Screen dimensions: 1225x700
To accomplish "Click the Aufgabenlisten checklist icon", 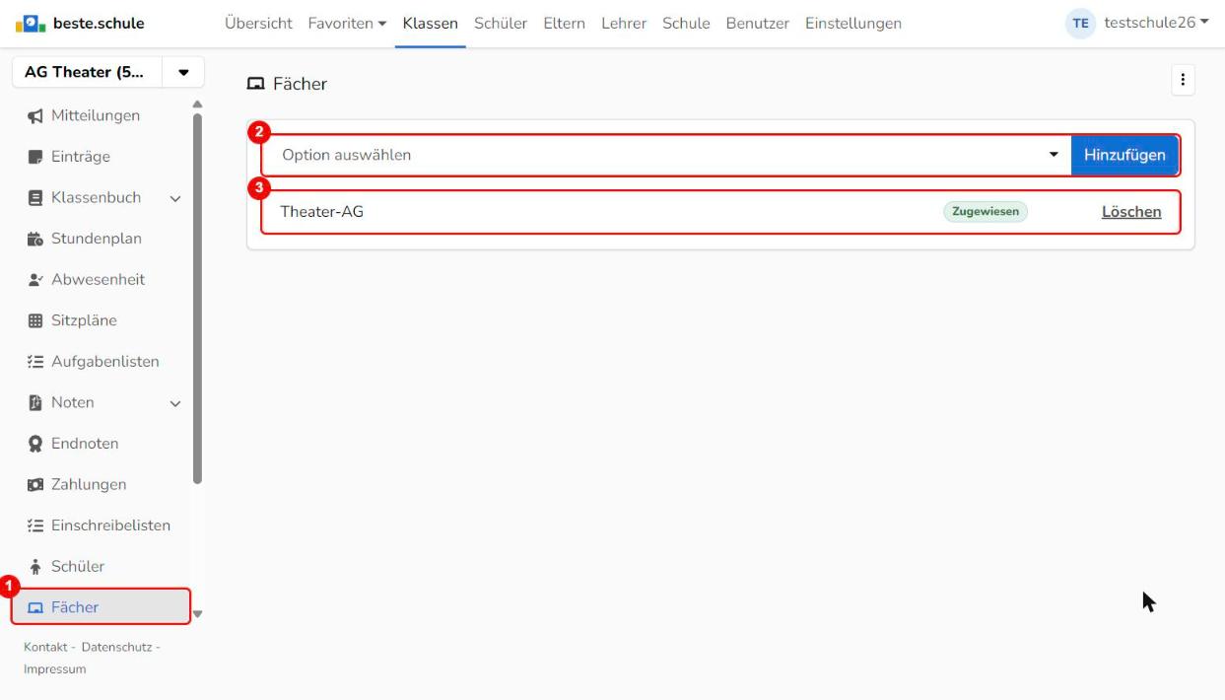I will pos(35,362).
